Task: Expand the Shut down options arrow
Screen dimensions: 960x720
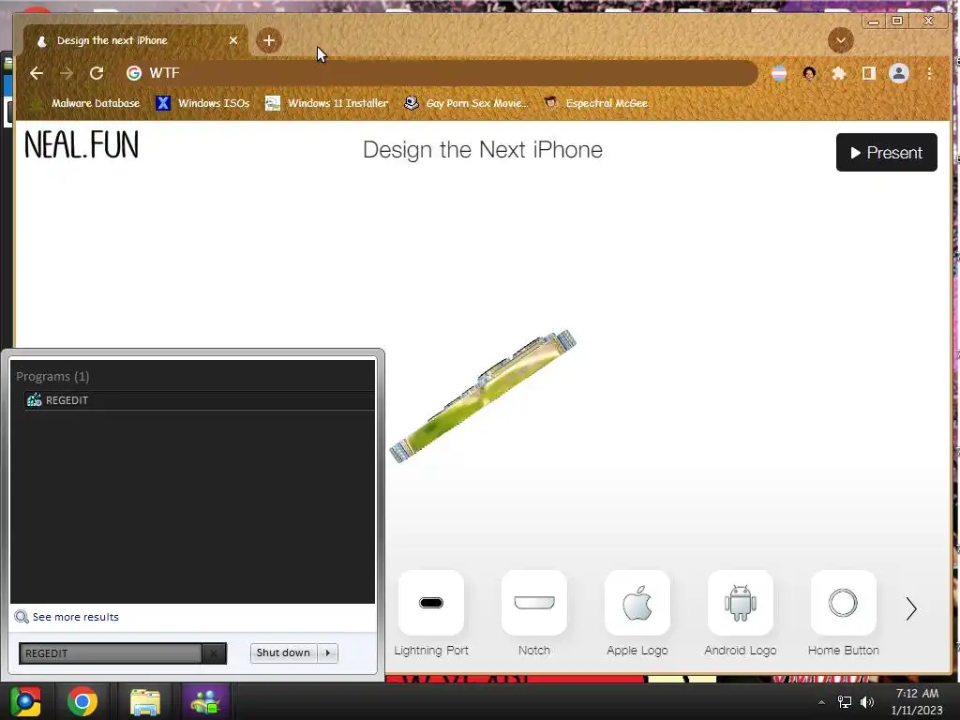Action: [x=327, y=652]
